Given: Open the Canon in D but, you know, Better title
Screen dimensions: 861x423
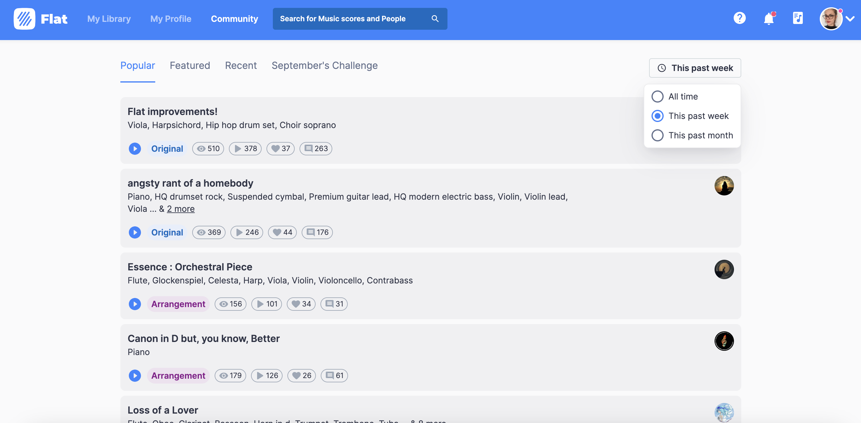Looking at the screenshot, I should coord(203,339).
